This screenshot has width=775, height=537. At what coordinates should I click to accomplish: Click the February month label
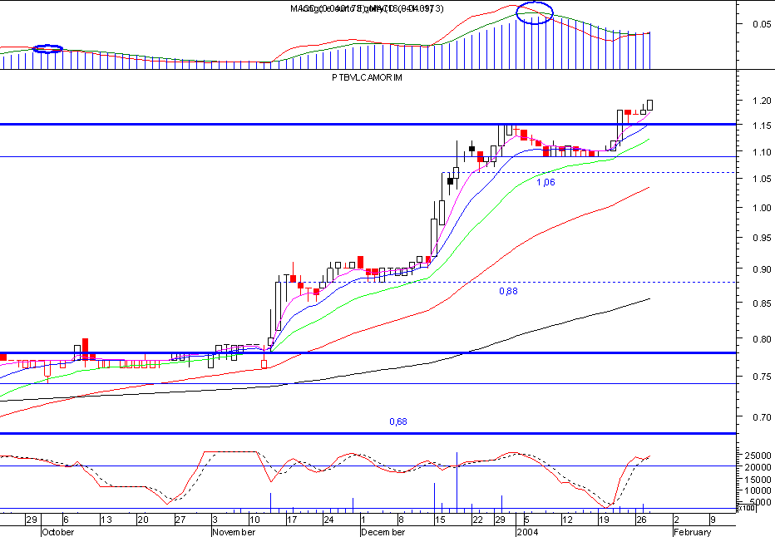click(x=692, y=532)
